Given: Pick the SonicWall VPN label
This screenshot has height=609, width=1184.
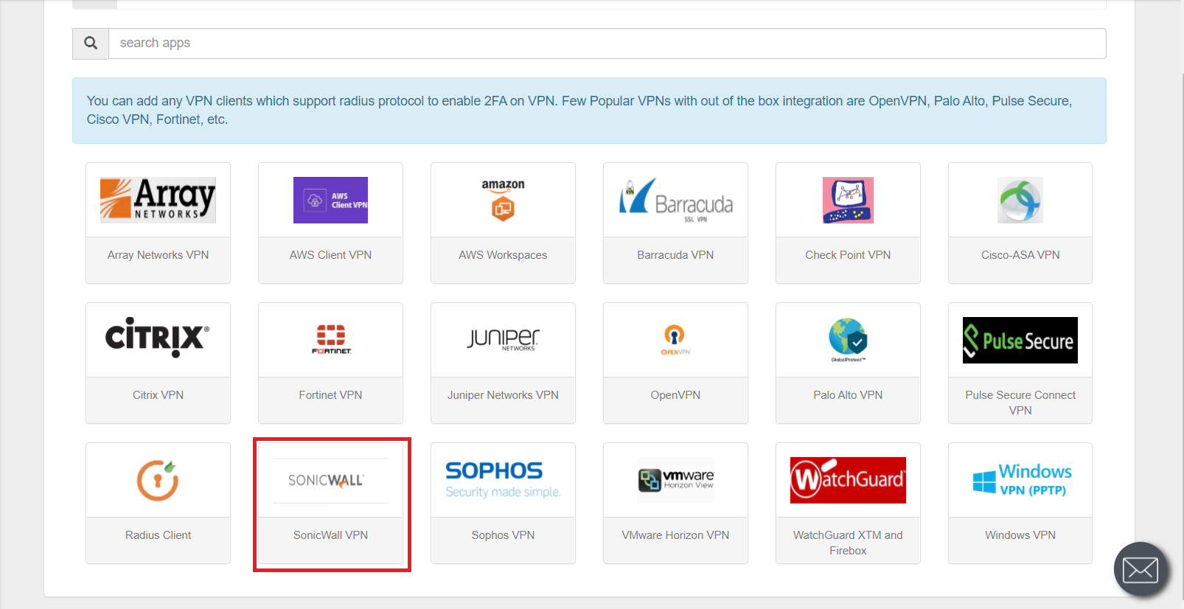Looking at the screenshot, I should (330, 535).
